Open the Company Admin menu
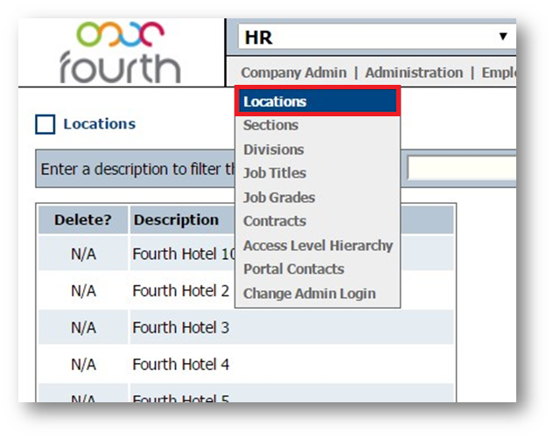The width and height of the screenshot is (553, 439). [x=293, y=73]
